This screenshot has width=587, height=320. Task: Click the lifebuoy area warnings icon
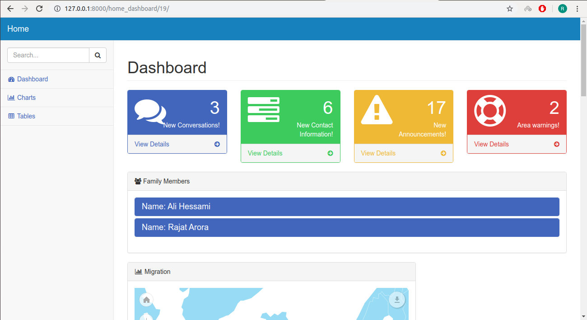point(490,111)
